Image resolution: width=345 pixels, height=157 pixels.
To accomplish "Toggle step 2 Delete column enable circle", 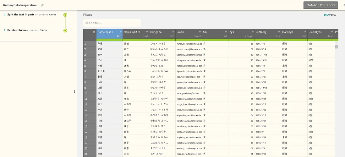I will [x=65, y=31].
